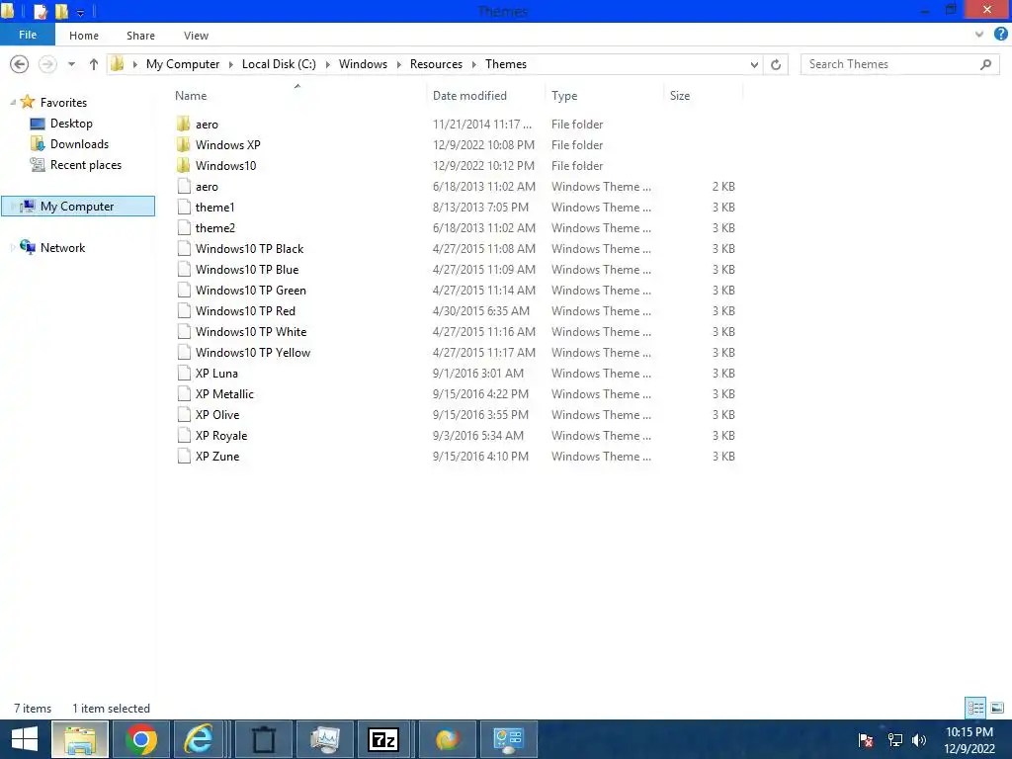
Task: Open 7-Zip from the taskbar
Action: pos(383,739)
